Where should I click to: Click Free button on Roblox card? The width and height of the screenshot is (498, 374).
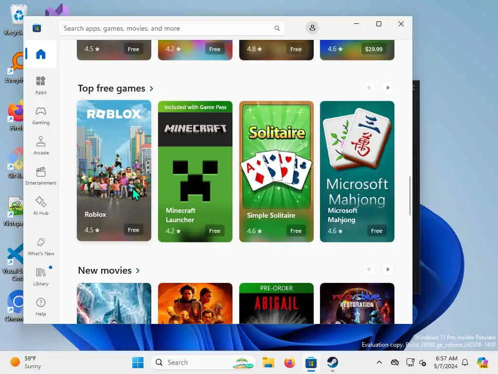133,230
